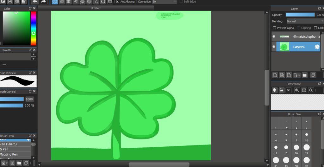Screen dimensions: 324x167
Task: Open the Blending mode dropdown
Action: coord(305,21)
